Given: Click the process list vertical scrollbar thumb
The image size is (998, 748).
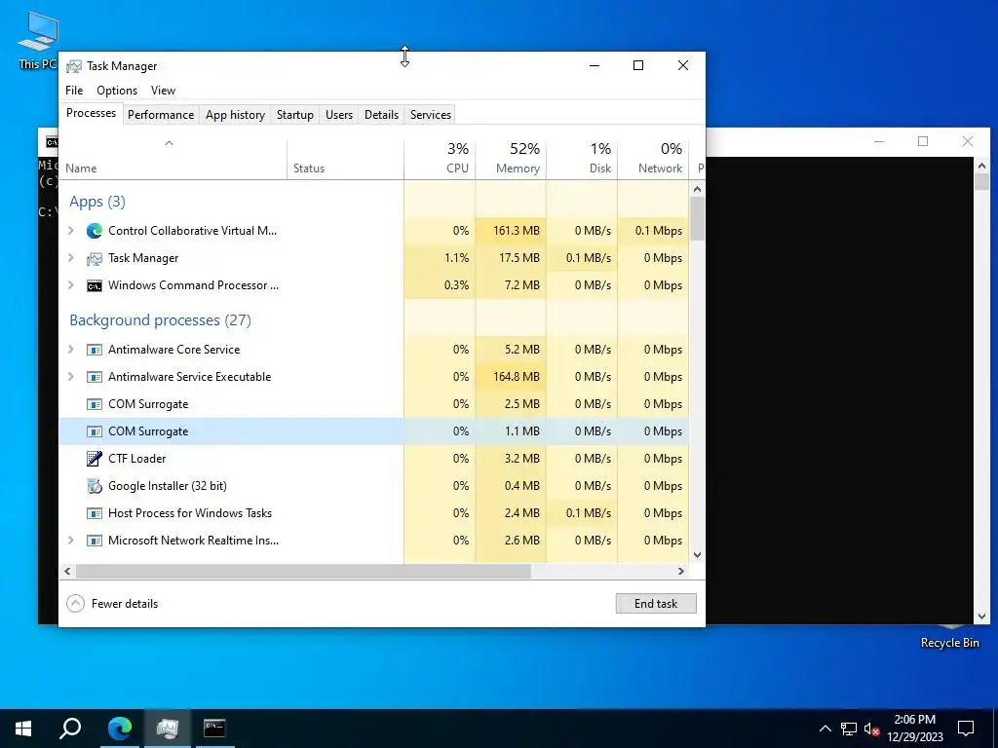Looking at the screenshot, I should pyautogui.click(x=698, y=219).
